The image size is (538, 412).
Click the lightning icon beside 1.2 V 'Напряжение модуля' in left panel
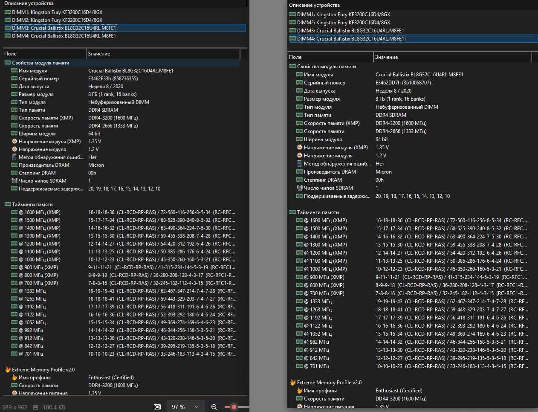(14, 149)
